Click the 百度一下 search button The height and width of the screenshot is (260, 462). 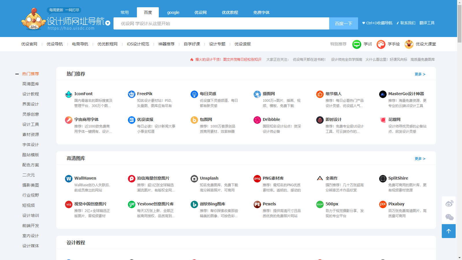pos(344,23)
